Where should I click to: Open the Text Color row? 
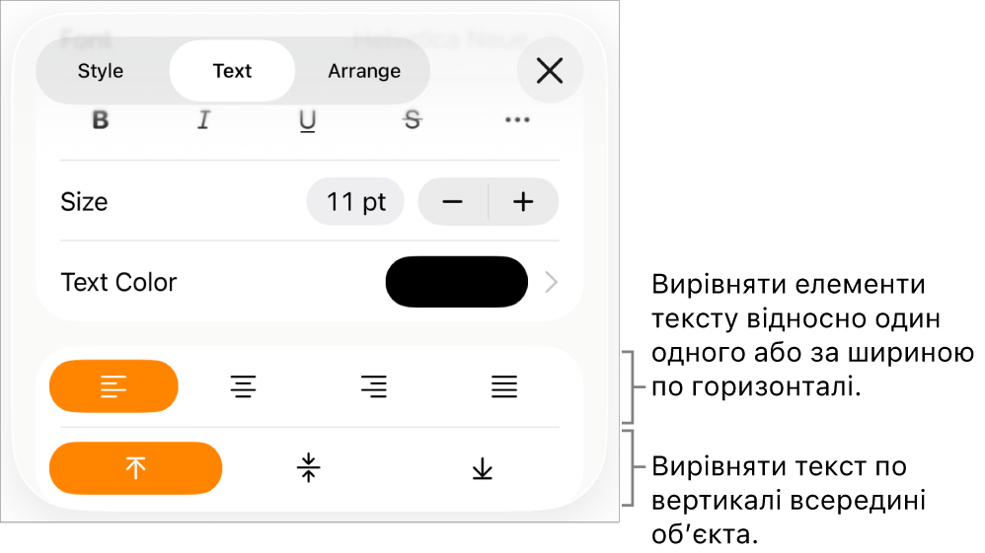click(x=310, y=282)
